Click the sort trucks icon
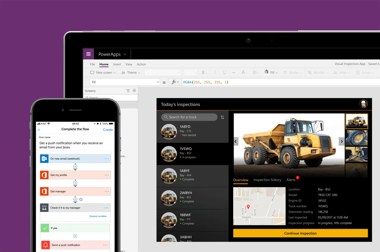380x252 pixels. pyautogui.click(x=222, y=117)
